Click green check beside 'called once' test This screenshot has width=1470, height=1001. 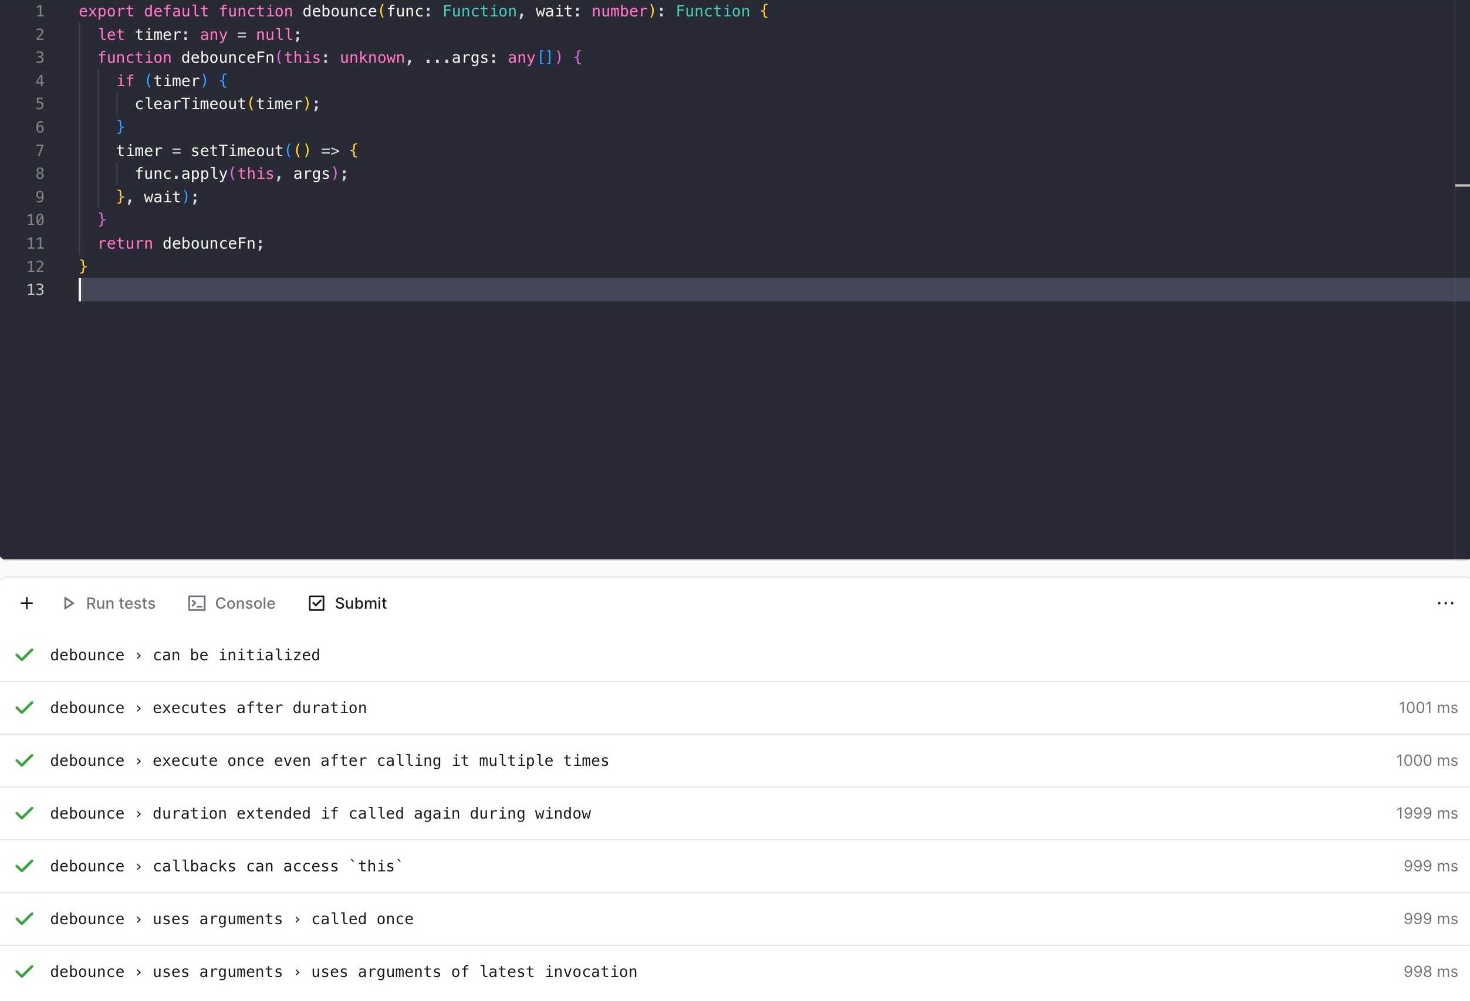tap(24, 919)
